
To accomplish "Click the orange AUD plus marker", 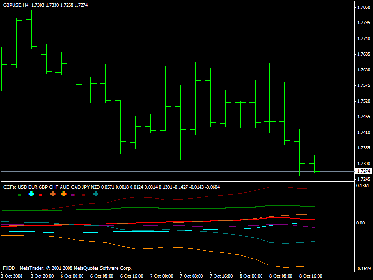I will (x=63, y=194).
